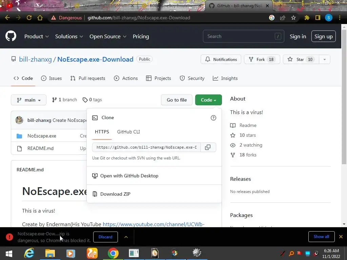347x260 pixels.
Task: Open the UC Browser taskbar icon
Action: 92,253
